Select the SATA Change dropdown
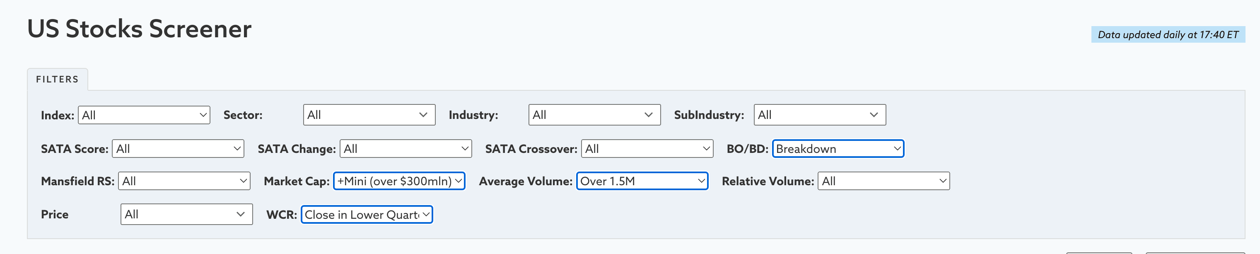The height and width of the screenshot is (254, 1260). click(406, 149)
